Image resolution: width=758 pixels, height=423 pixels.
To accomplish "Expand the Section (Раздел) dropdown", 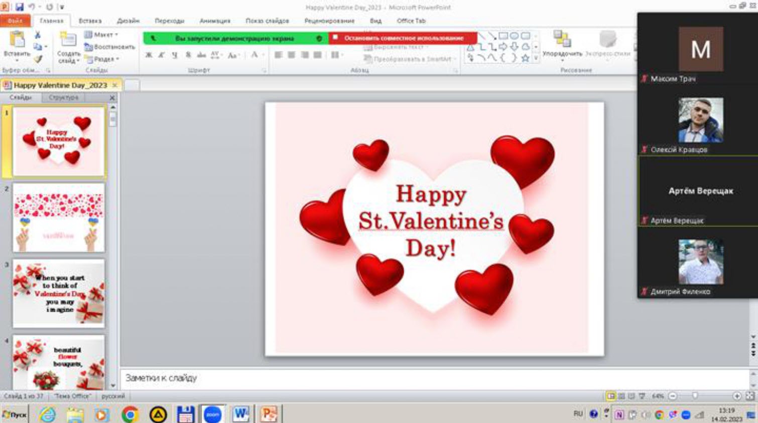I will 104,59.
